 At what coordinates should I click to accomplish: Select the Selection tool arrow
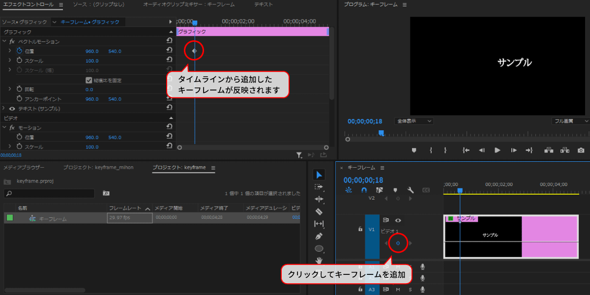(319, 175)
